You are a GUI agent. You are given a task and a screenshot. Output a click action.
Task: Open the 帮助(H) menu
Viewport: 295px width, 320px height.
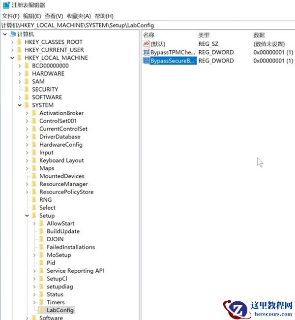coord(104,16)
